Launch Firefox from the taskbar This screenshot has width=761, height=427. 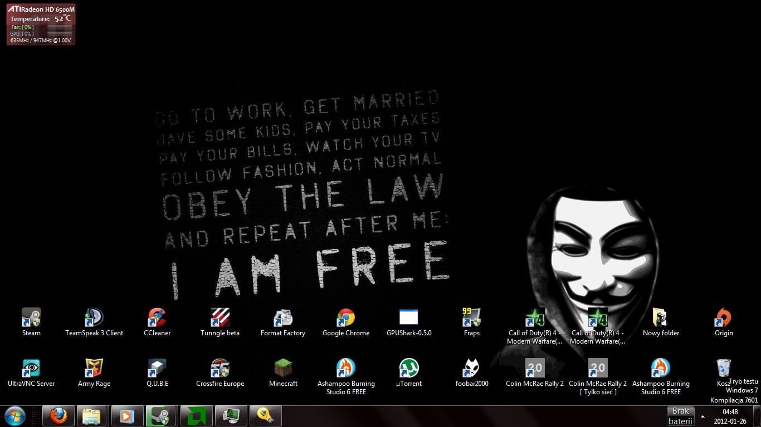(x=58, y=416)
